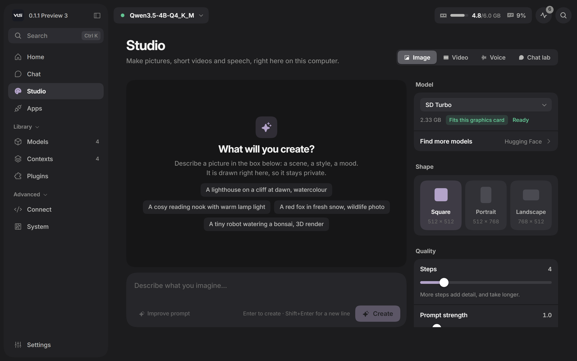
Task: Click the Connect code brackets icon
Action: pyautogui.click(x=18, y=209)
